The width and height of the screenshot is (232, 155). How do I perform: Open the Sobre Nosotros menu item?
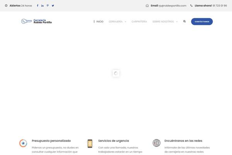point(163,22)
